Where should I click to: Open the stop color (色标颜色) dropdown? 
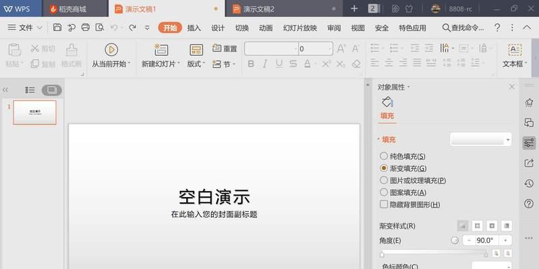click(x=491, y=266)
